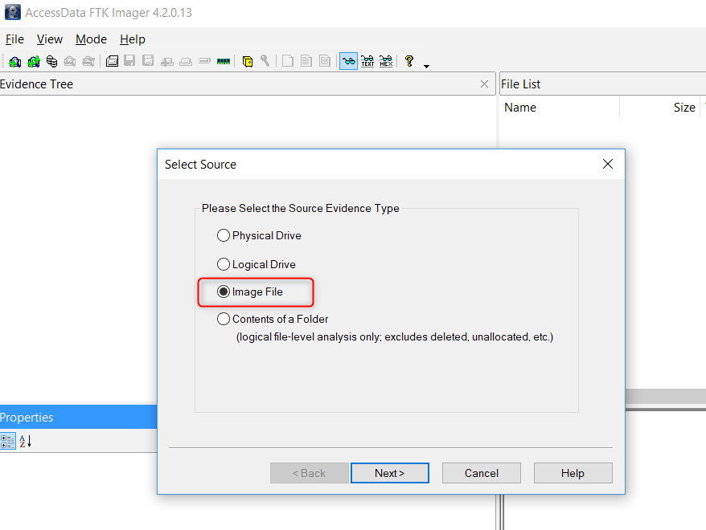Select the Physical Drive radio button
Image resolution: width=706 pixels, height=530 pixels.
[x=224, y=235]
